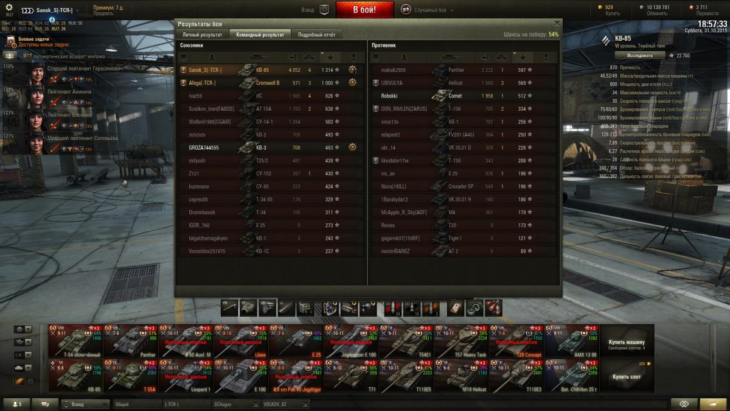Open first equipment slot

(x=330, y=307)
